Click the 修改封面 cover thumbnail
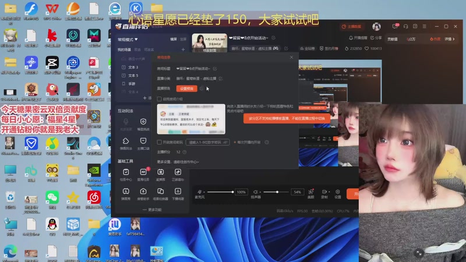Image resolution: width=466 pixels, height=262 pixels. [210, 43]
